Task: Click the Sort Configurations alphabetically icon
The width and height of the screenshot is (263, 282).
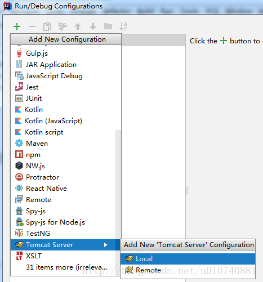Action: pyautogui.click(x=123, y=26)
